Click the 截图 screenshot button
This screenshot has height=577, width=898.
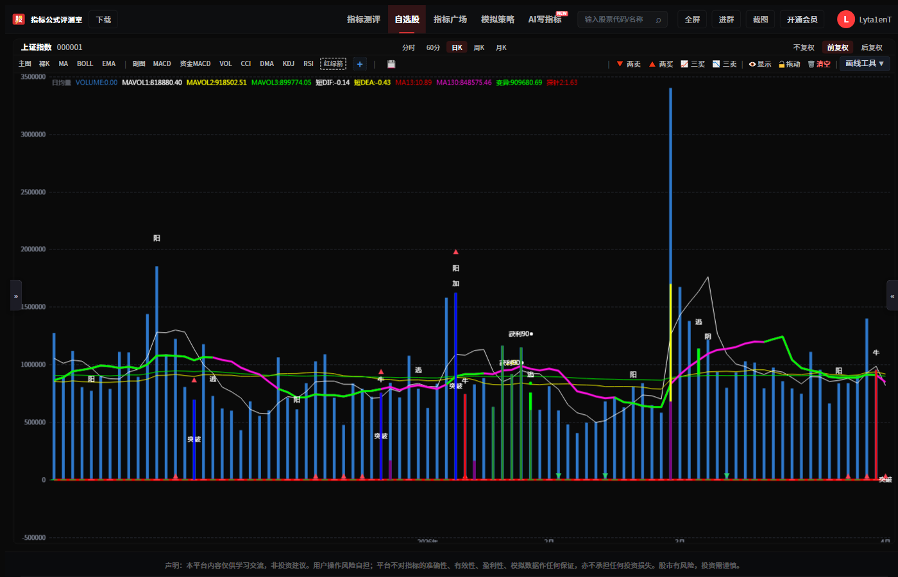[761, 20]
